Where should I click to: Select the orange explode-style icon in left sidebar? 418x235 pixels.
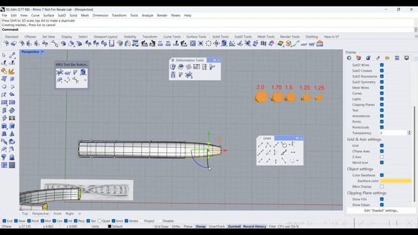[12, 71]
